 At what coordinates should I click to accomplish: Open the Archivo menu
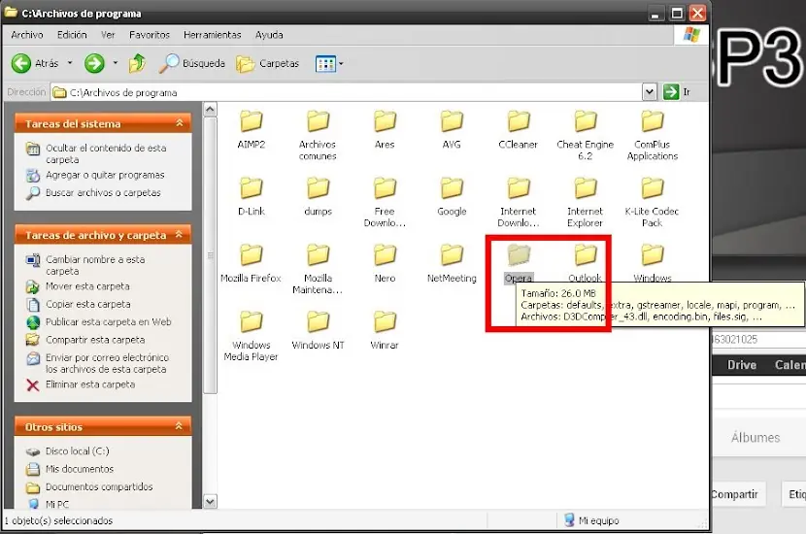(x=27, y=35)
